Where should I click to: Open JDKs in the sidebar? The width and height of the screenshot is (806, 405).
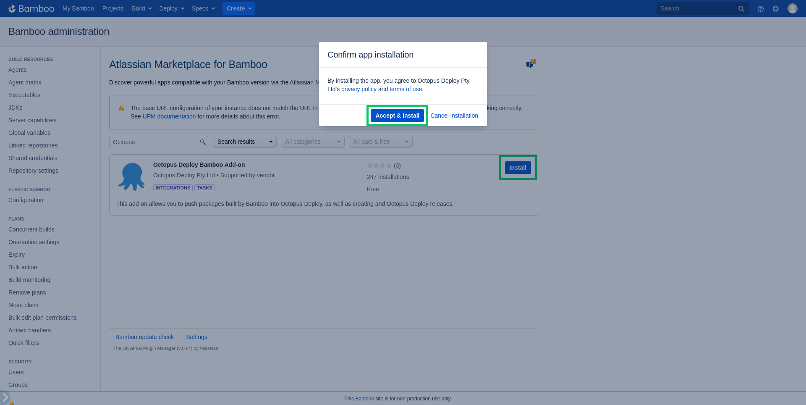point(16,108)
